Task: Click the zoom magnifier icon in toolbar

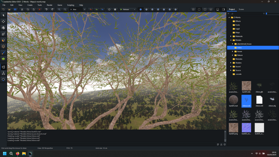Action: 59,9
